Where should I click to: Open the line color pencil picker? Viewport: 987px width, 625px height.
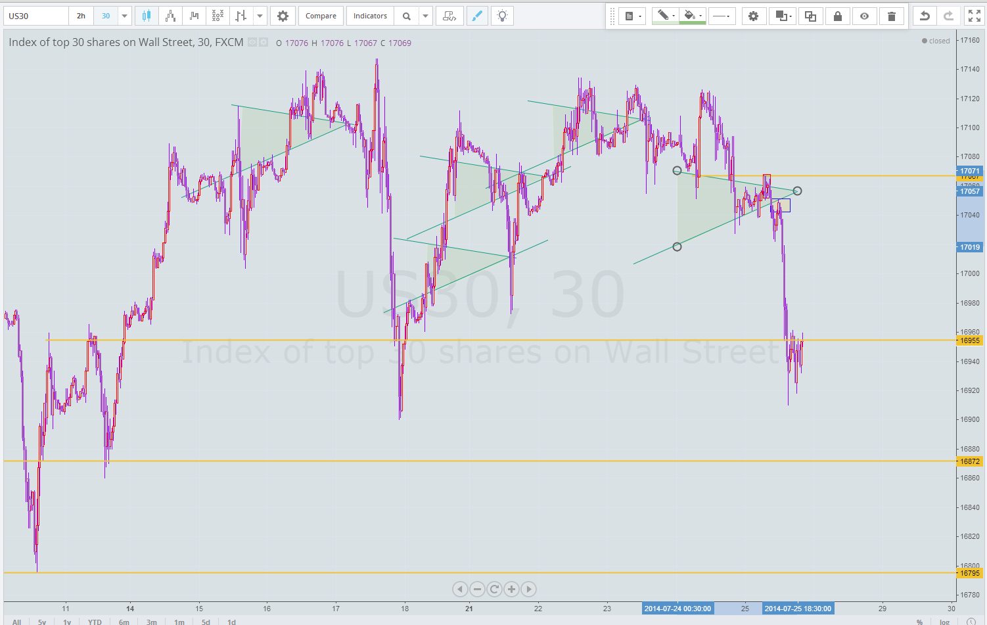pos(665,16)
